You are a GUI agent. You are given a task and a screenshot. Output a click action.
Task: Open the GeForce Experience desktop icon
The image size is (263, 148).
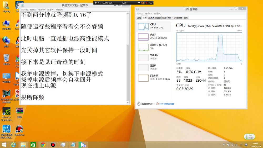(x=6, y=114)
